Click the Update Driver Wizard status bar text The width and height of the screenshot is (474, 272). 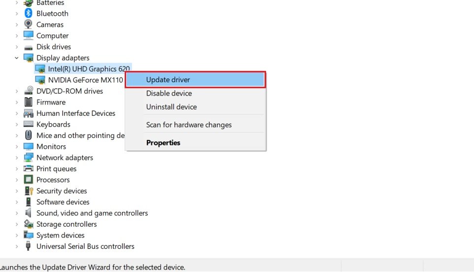(93, 267)
